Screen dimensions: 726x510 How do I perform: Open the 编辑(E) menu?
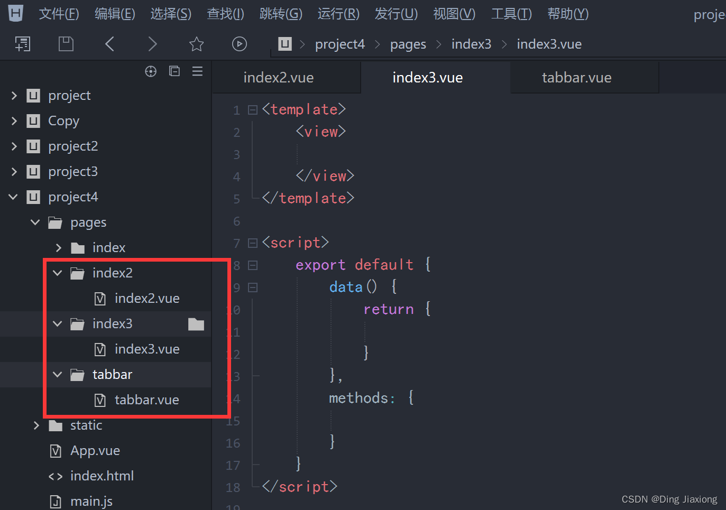[x=115, y=14]
